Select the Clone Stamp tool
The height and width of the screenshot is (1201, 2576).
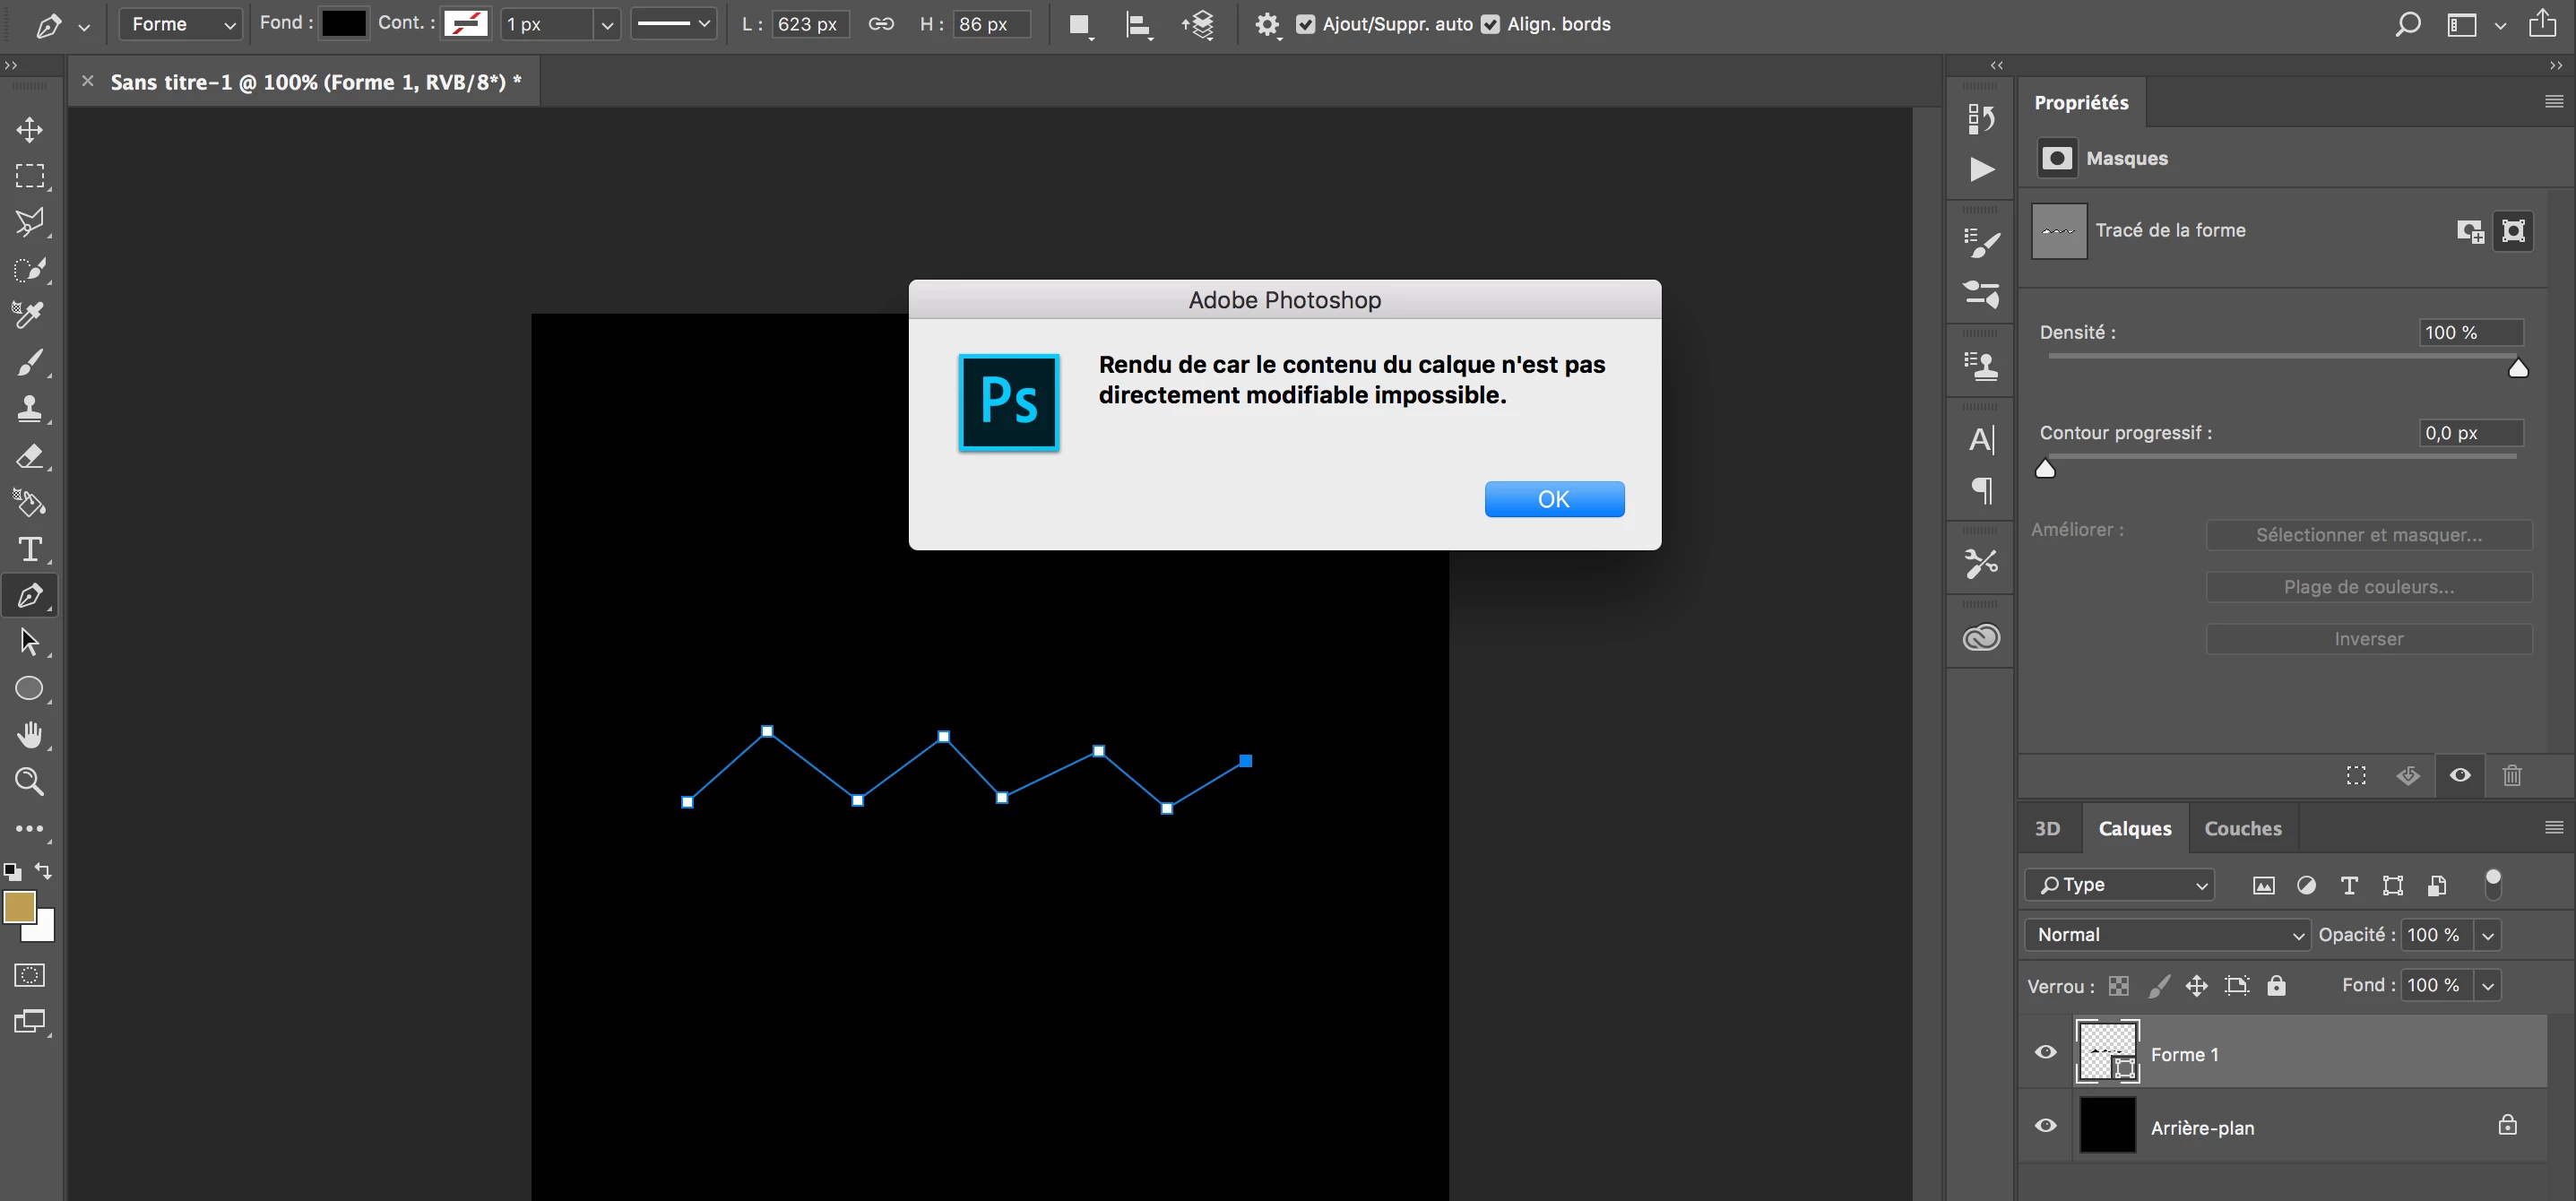pos(29,409)
